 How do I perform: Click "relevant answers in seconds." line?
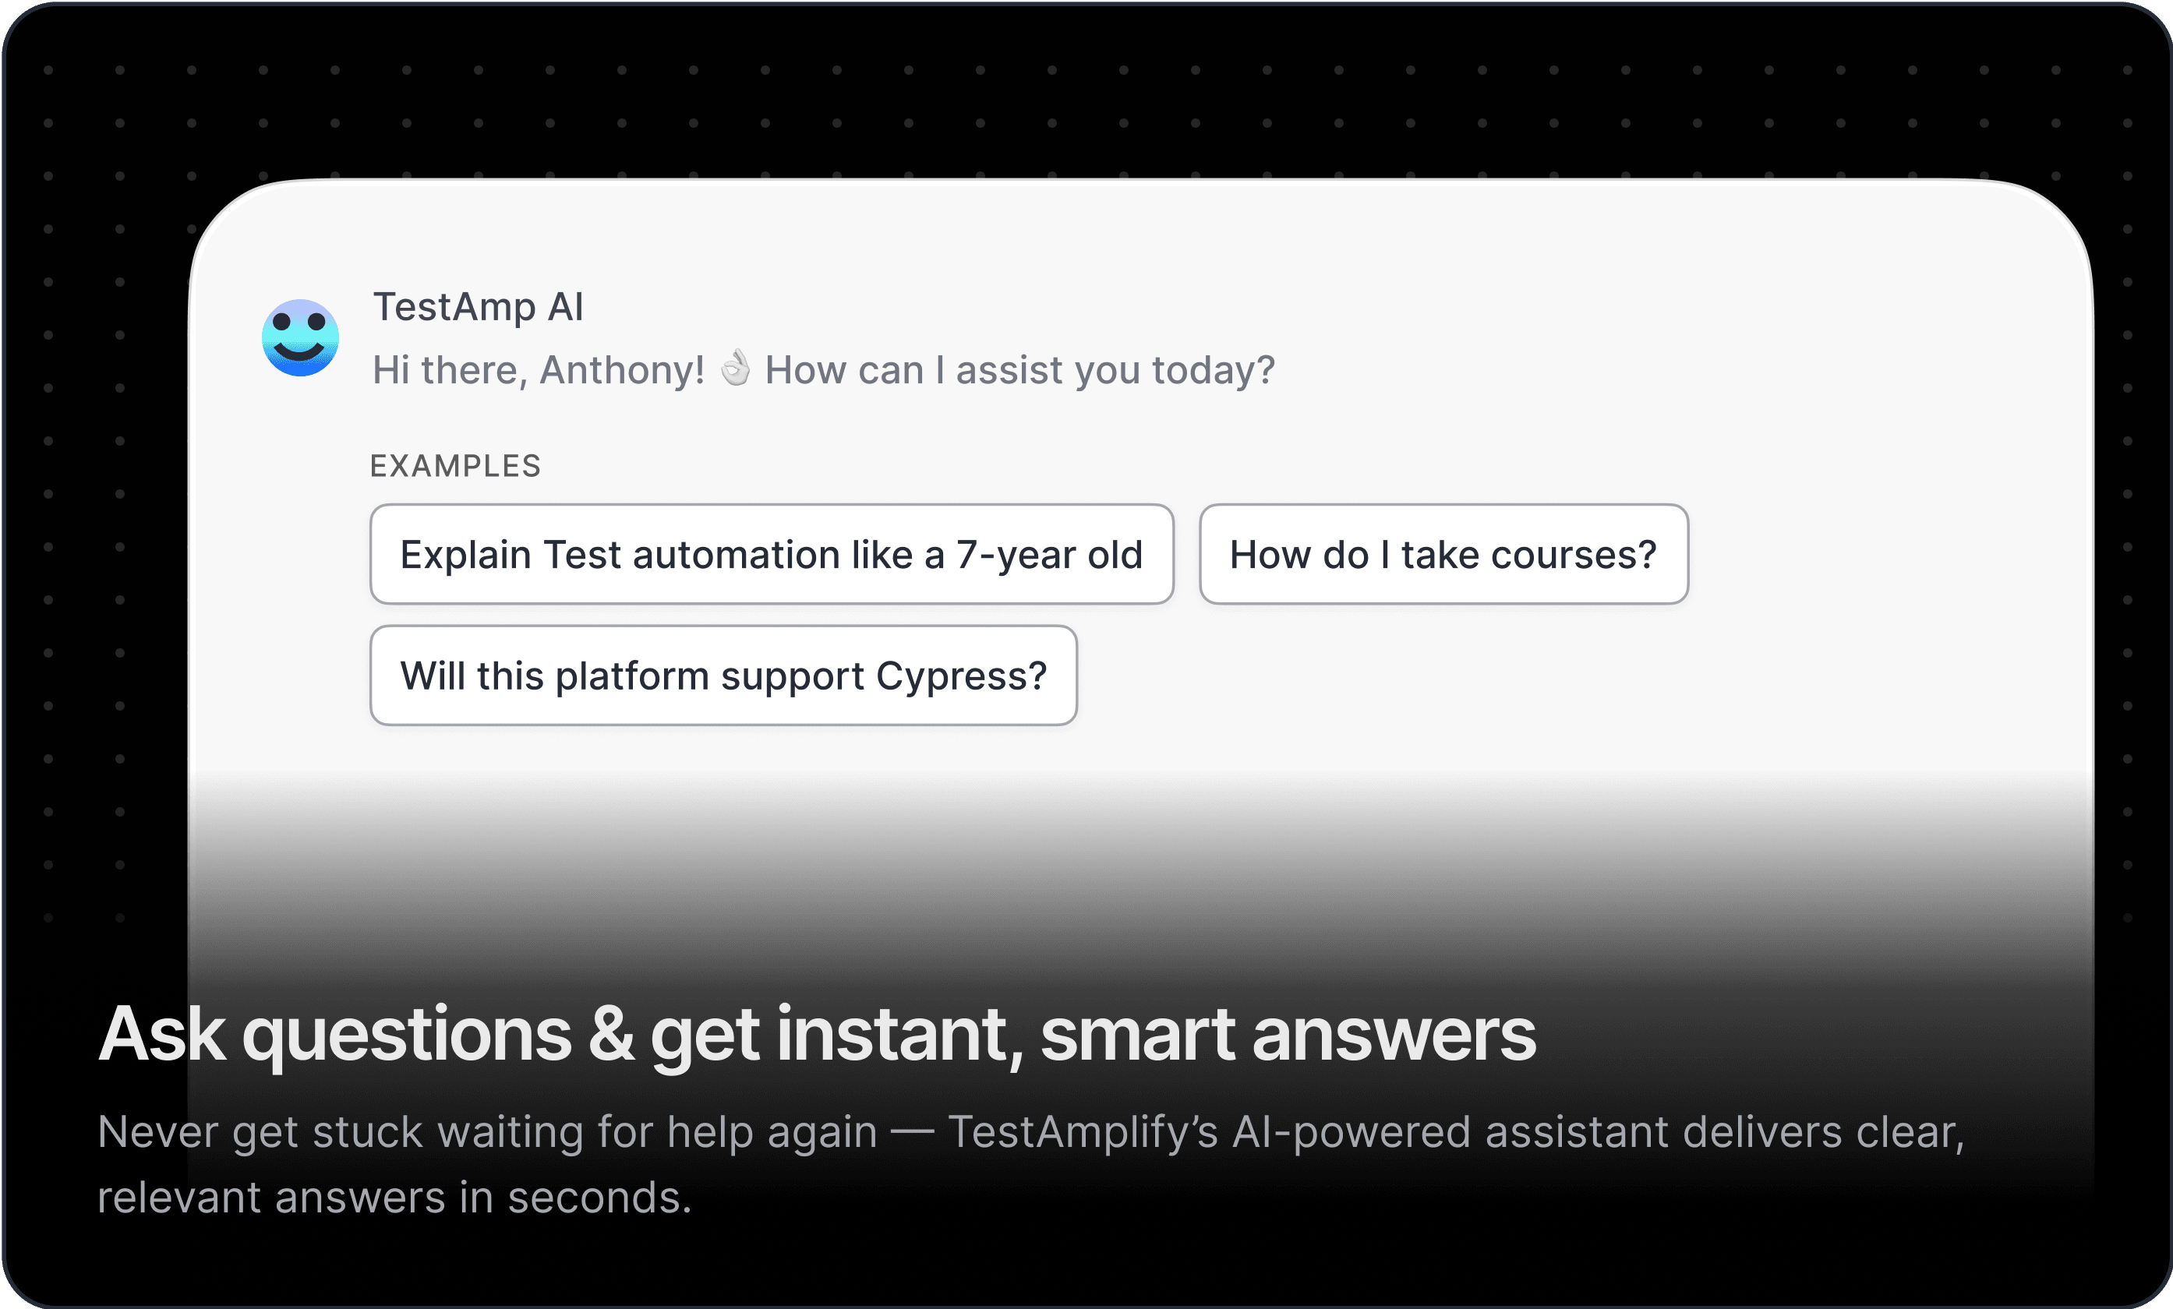coord(394,1198)
